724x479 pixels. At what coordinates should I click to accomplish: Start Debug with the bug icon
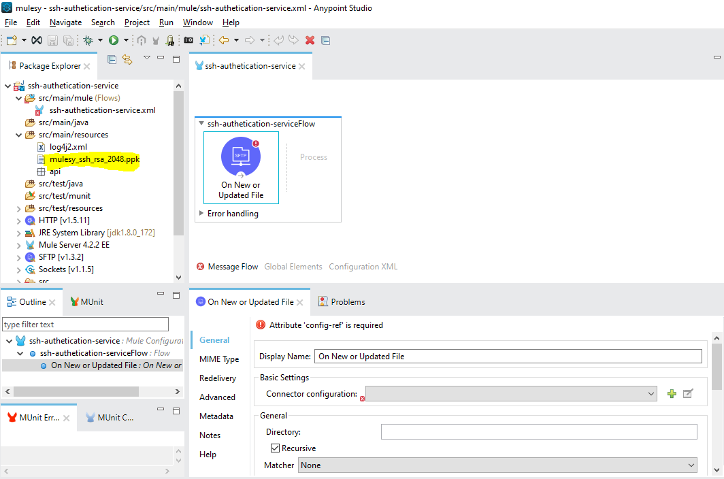[88, 41]
